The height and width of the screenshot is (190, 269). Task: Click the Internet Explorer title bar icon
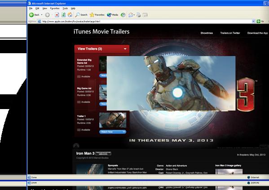point(29,4)
